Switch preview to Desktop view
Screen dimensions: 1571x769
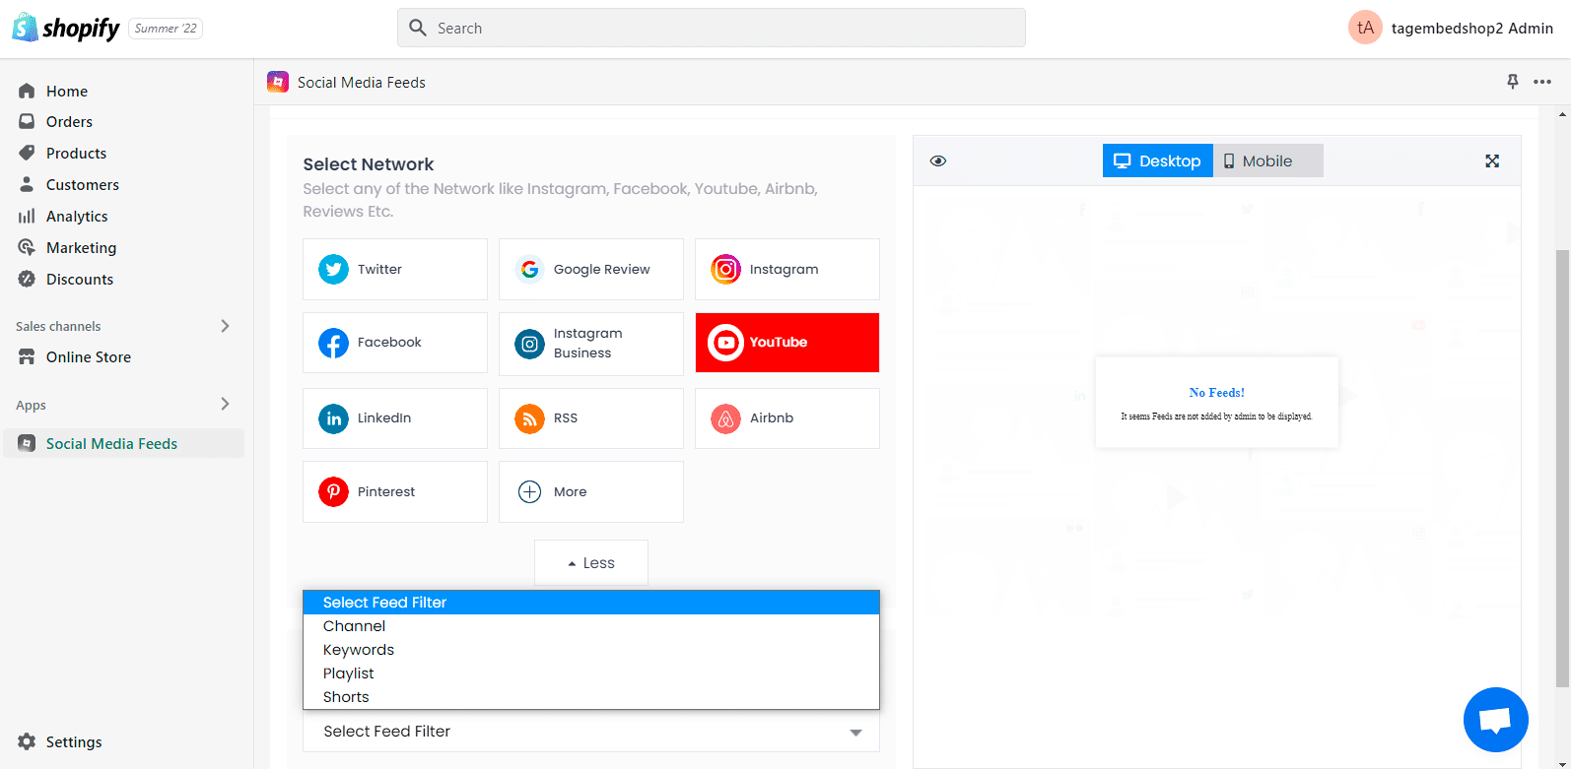pyautogui.click(x=1157, y=160)
